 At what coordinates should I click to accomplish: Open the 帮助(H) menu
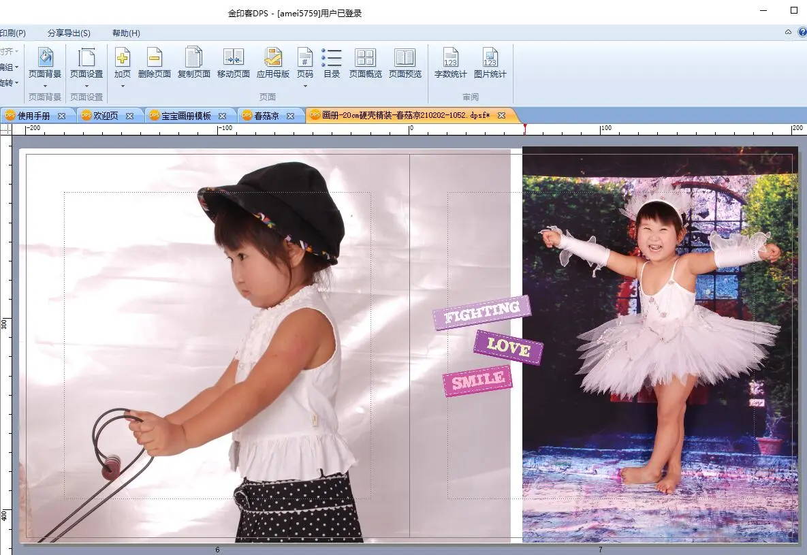126,33
